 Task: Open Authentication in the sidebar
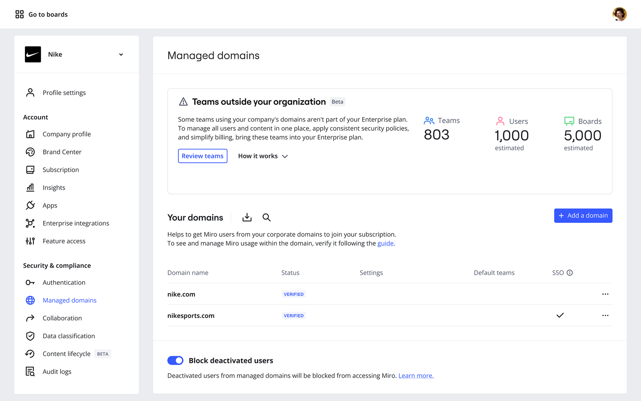coord(64,283)
